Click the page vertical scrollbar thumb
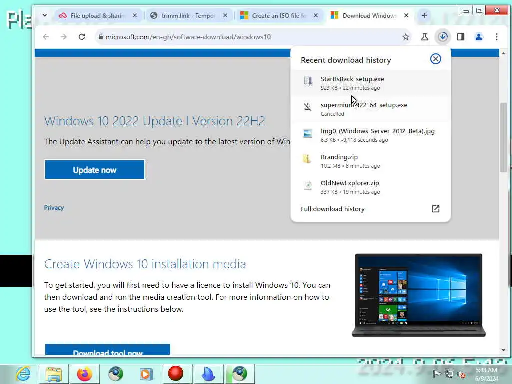512x384 pixels. click(503, 137)
